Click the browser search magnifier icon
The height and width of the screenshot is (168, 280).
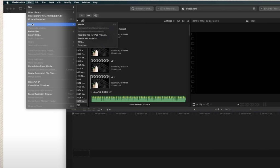coord(188,21)
